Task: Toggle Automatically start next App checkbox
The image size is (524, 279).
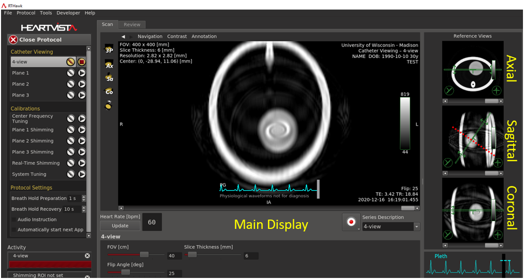Action: (x=14, y=230)
